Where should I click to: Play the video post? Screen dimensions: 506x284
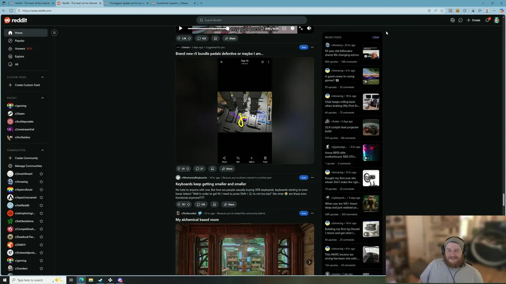(181, 28)
